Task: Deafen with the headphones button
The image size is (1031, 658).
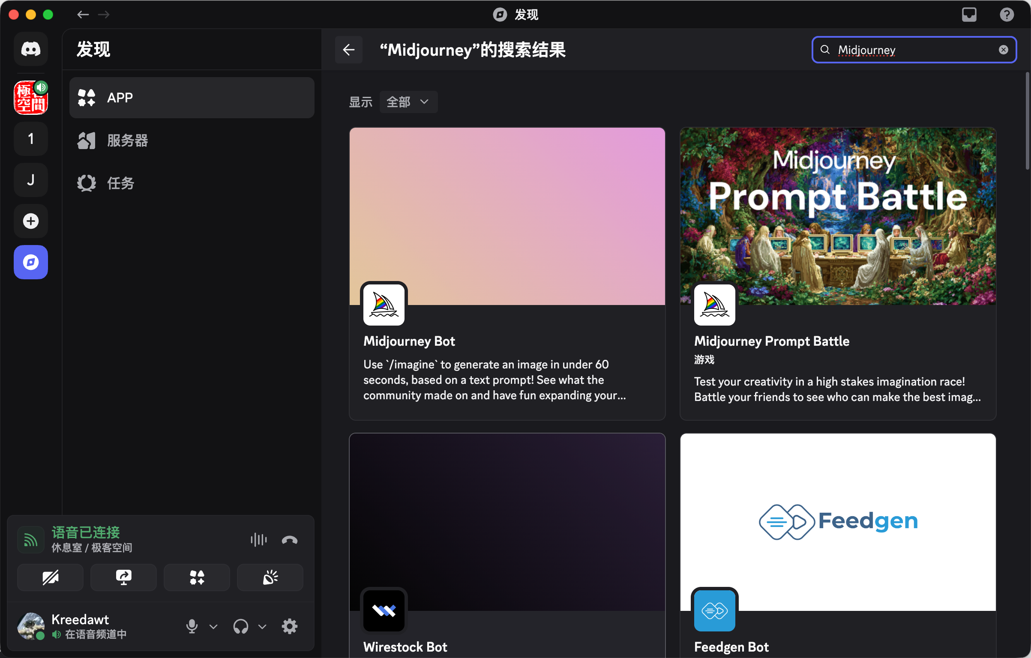Action: [241, 626]
